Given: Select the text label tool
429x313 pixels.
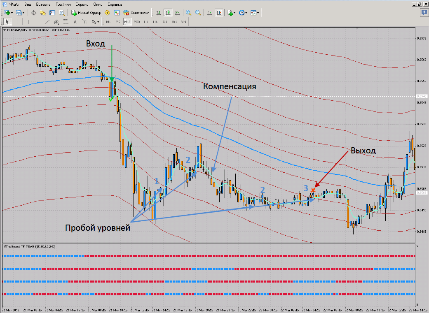Looking at the screenshot, I should pos(84,22).
